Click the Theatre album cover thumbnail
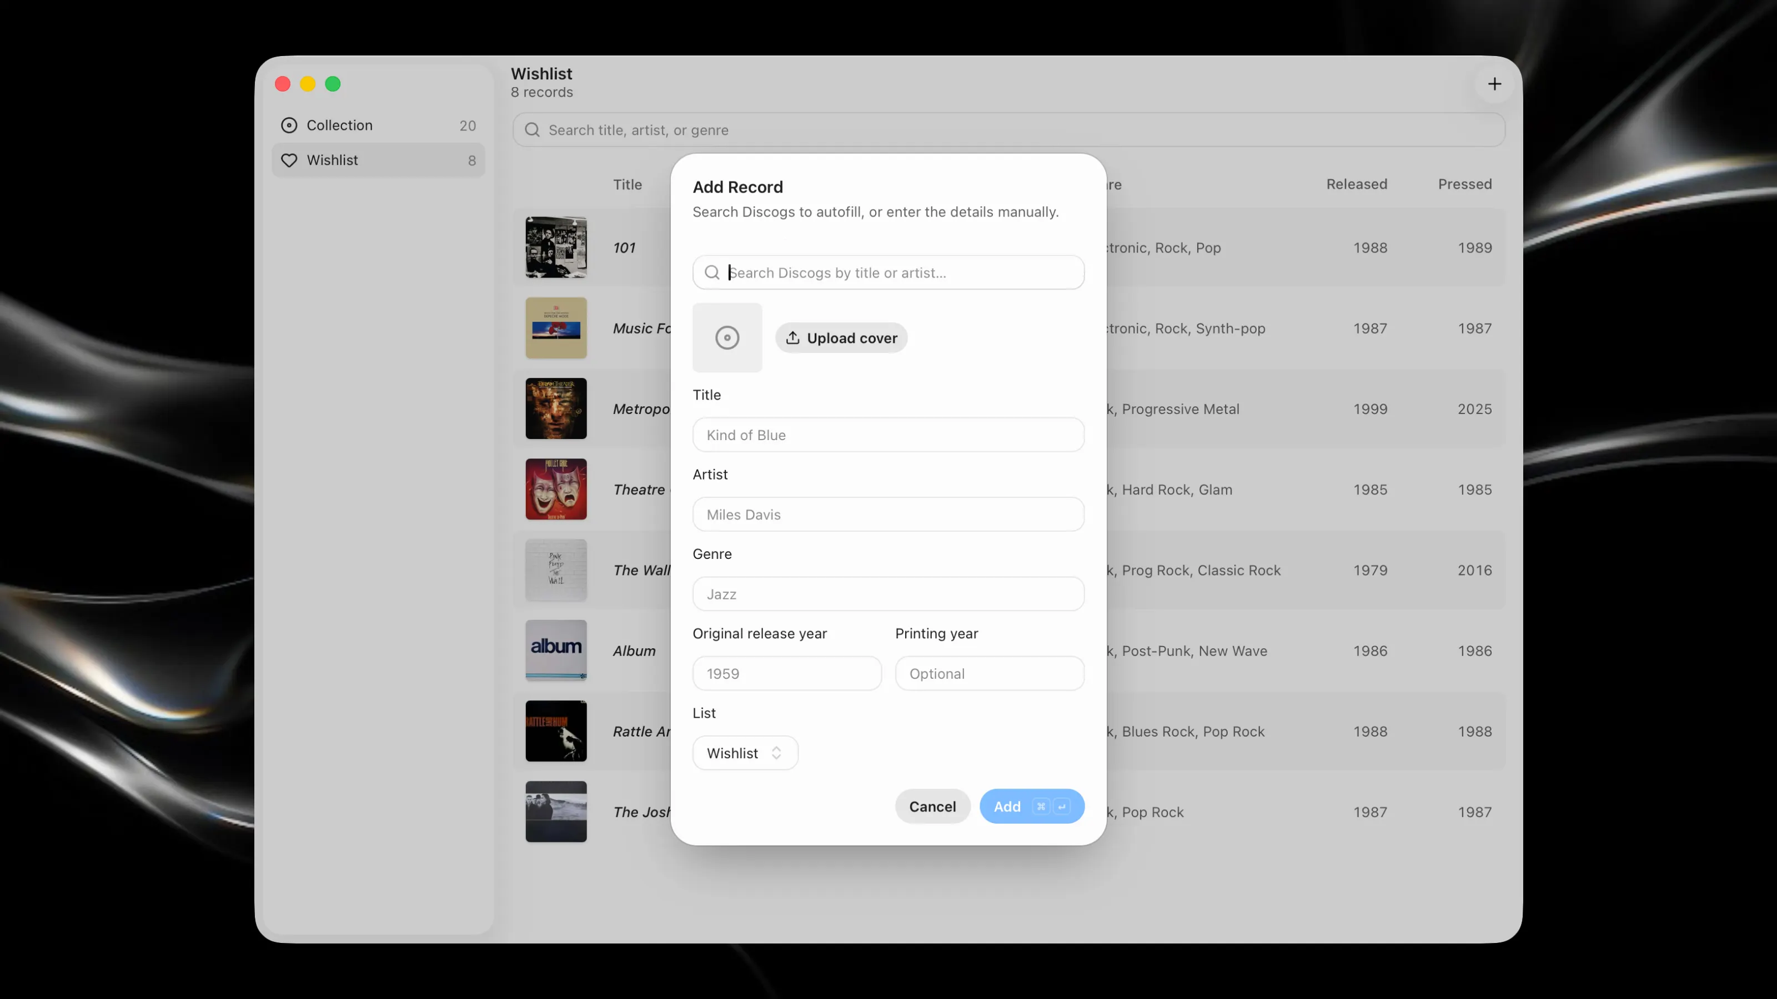Viewport: 1777px width, 999px height. point(556,490)
